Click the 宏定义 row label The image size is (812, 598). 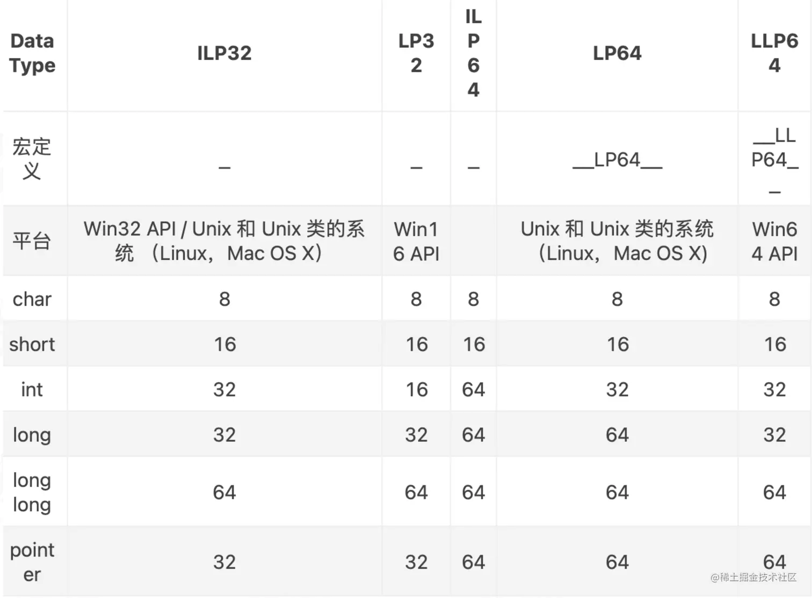[32, 159]
